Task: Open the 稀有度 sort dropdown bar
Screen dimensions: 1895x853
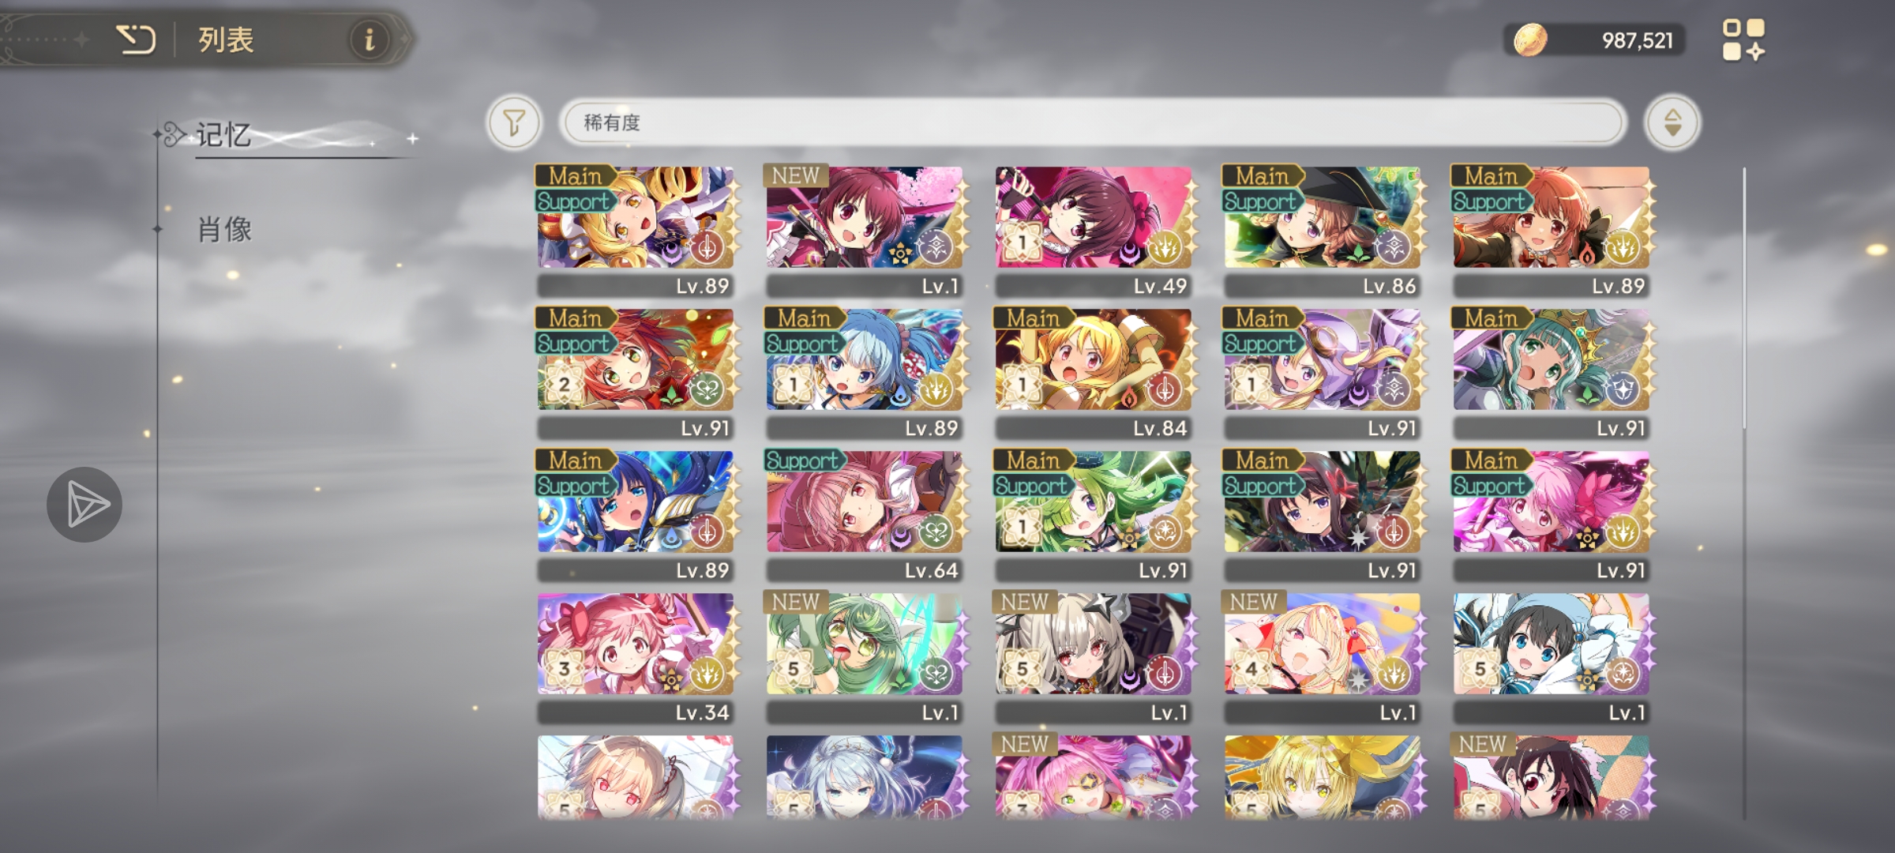Action: point(1093,122)
